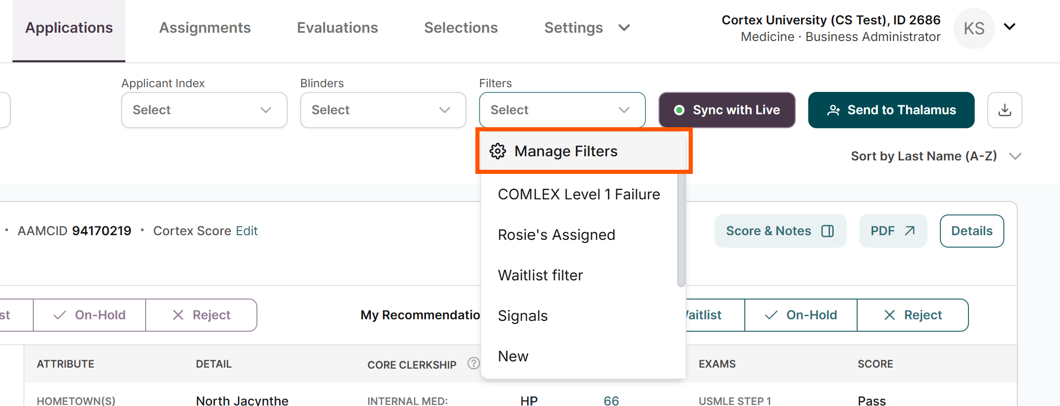Click the KS user avatar
This screenshot has width=1060, height=406.
974,29
